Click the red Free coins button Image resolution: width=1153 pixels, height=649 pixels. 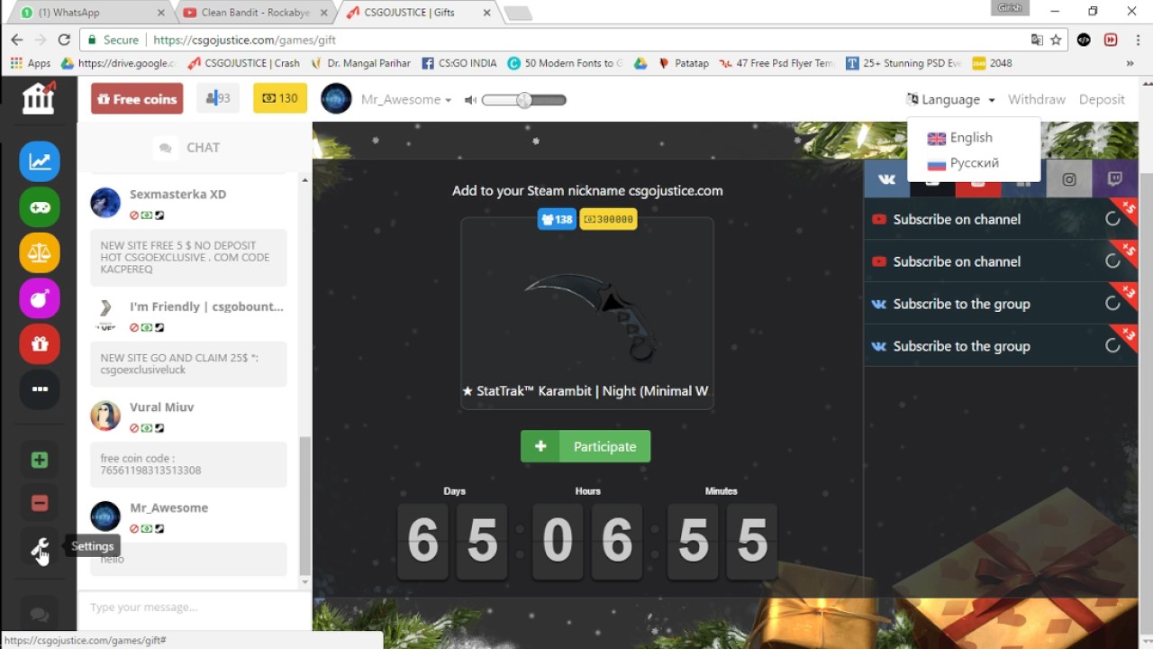click(137, 98)
